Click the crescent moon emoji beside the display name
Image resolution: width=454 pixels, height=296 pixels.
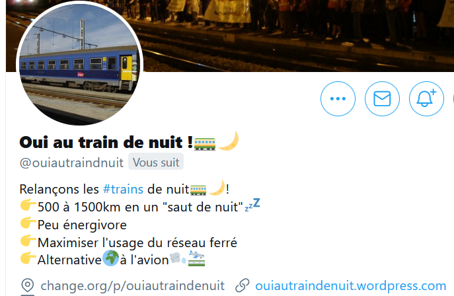coord(229,141)
